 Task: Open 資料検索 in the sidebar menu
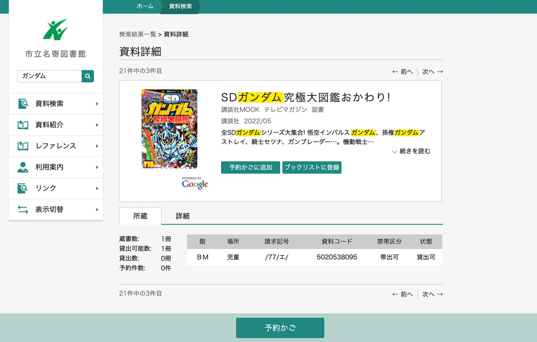coord(56,104)
